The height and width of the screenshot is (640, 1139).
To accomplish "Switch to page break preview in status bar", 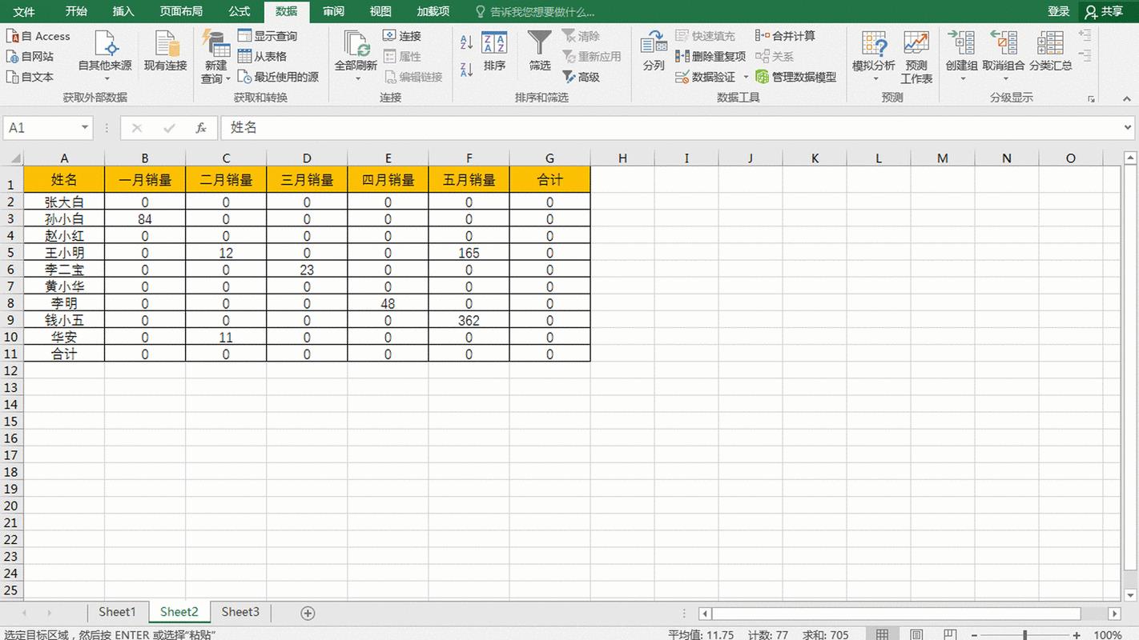I will pyautogui.click(x=949, y=634).
